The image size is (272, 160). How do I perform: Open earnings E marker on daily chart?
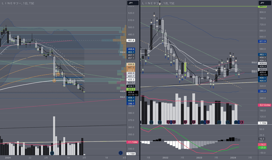pyautogui.click(x=52, y=153)
